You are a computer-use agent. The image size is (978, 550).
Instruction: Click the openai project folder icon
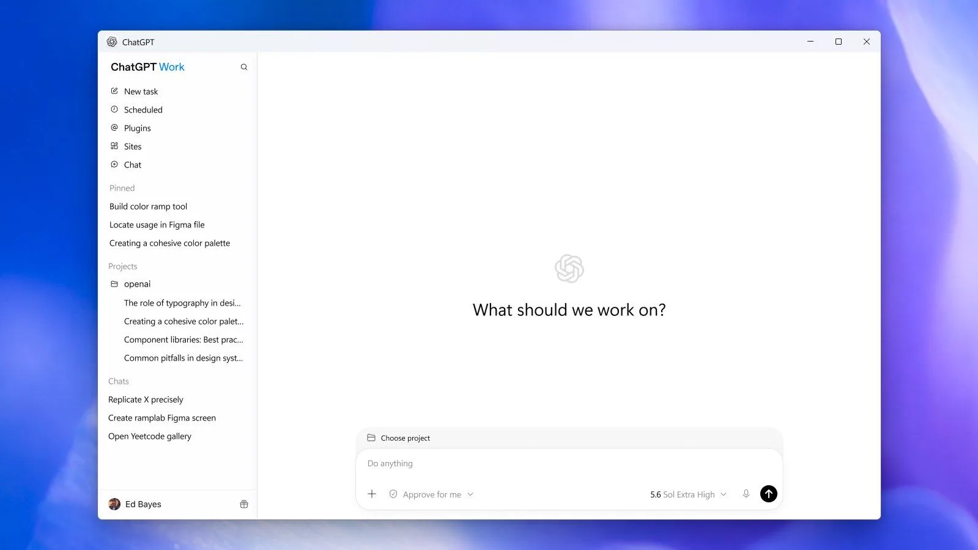click(114, 284)
